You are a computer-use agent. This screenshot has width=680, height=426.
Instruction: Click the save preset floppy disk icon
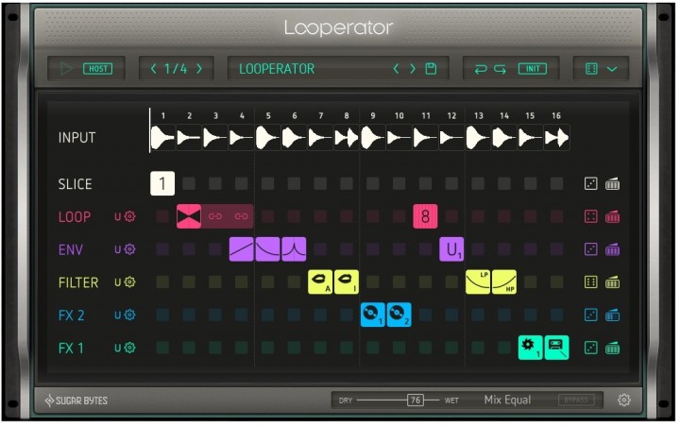[x=431, y=69]
